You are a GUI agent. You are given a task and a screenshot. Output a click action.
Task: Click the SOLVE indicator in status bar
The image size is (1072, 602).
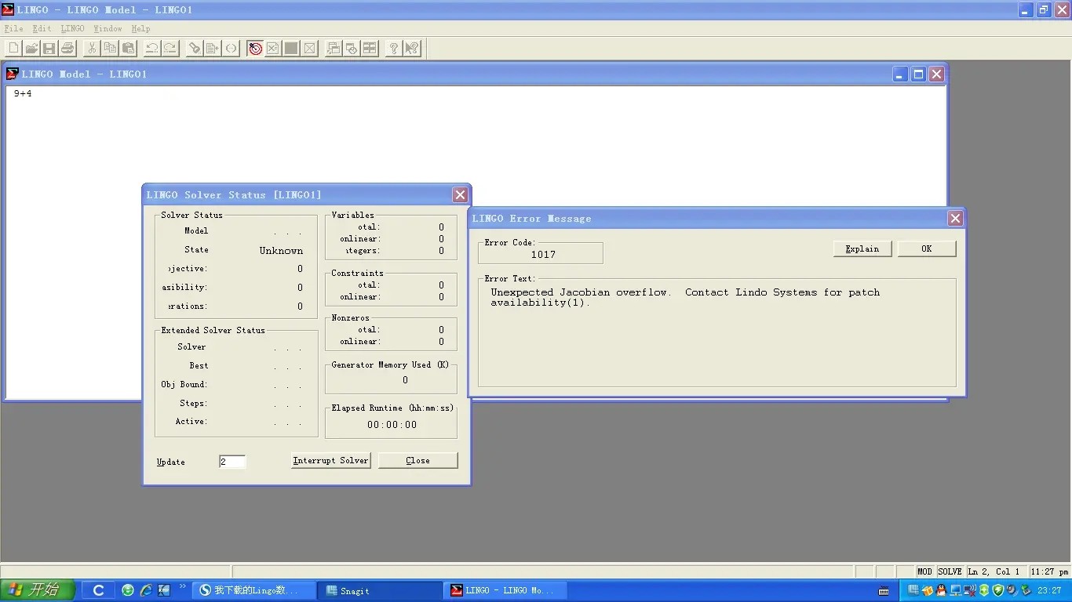tap(950, 571)
